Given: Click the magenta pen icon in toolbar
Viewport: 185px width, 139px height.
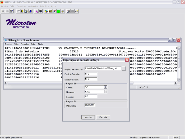Looking at the screenshot, I should [36, 11].
